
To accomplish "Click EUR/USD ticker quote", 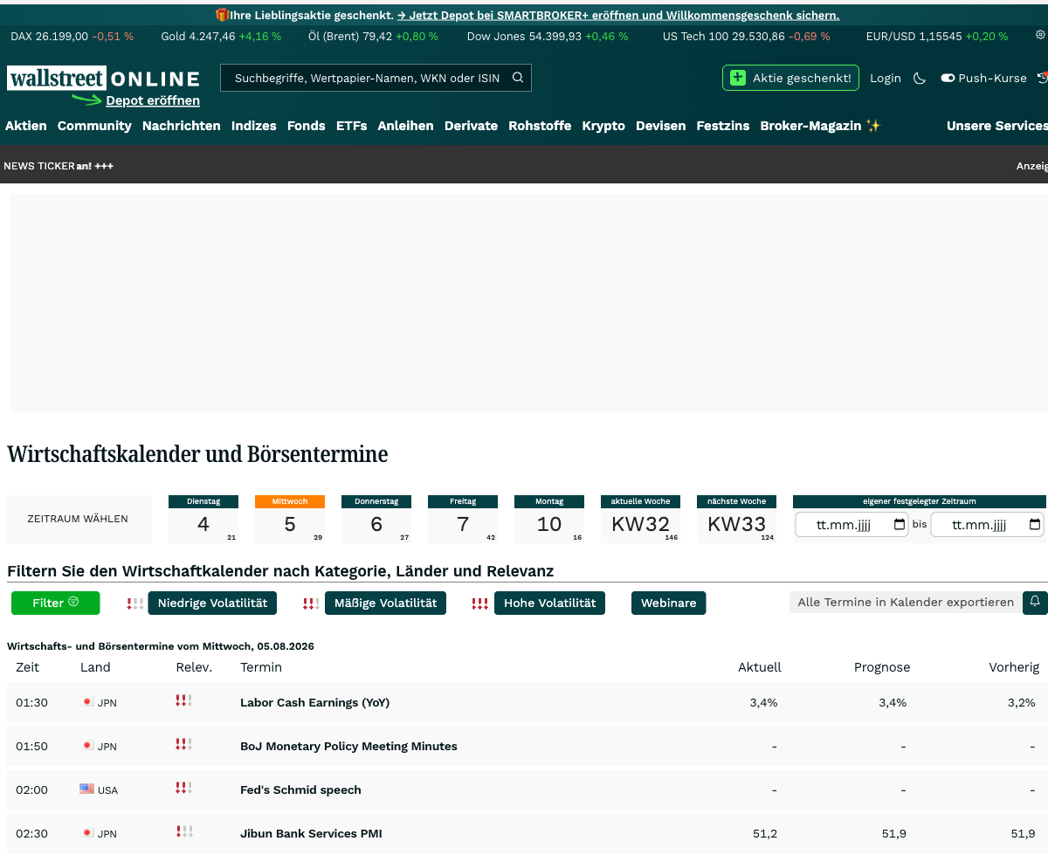I will click(x=937, y=36).
